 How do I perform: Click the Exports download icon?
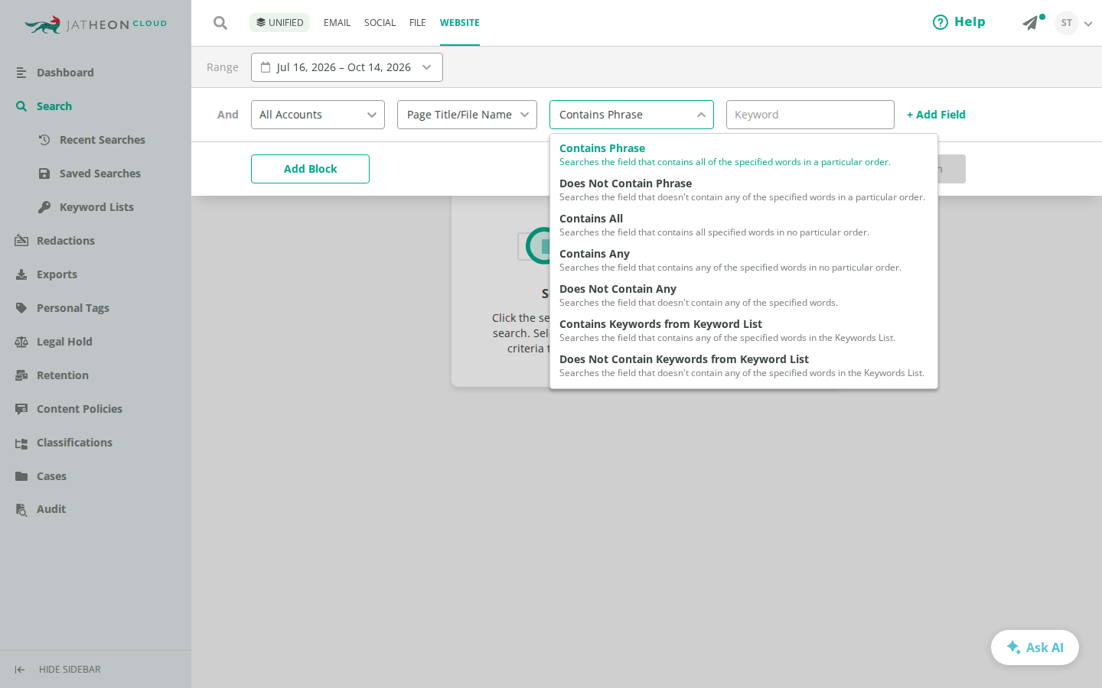coord(21,274)
